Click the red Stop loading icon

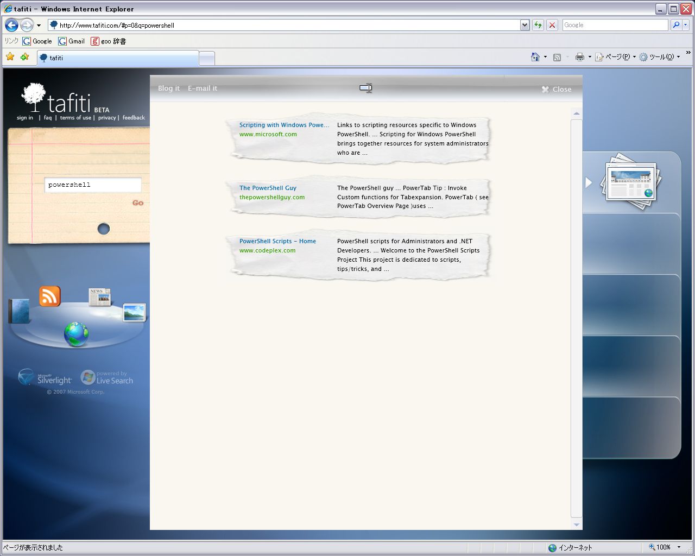(x=552, y=25)
